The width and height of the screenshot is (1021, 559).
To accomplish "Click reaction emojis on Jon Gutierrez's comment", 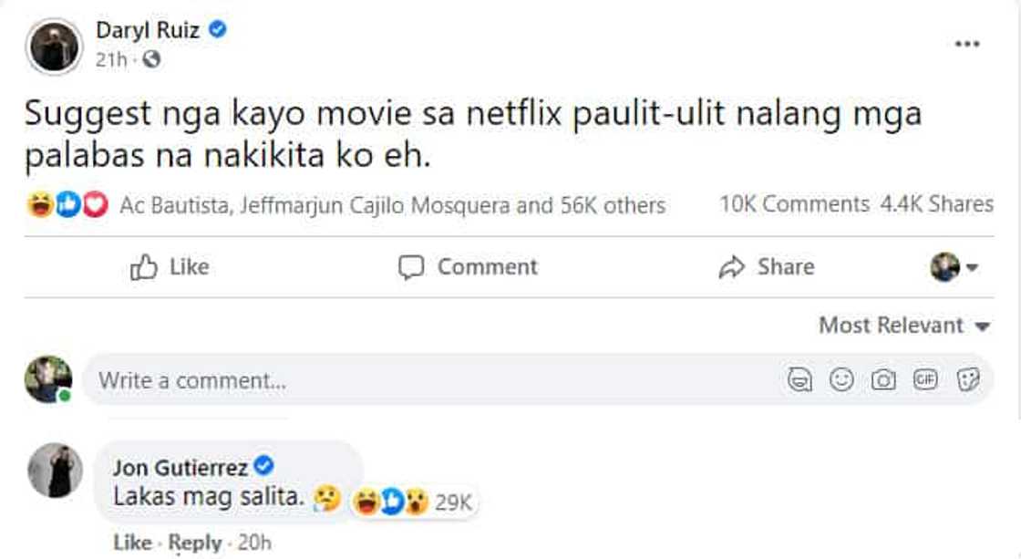I will pos(392,502).
